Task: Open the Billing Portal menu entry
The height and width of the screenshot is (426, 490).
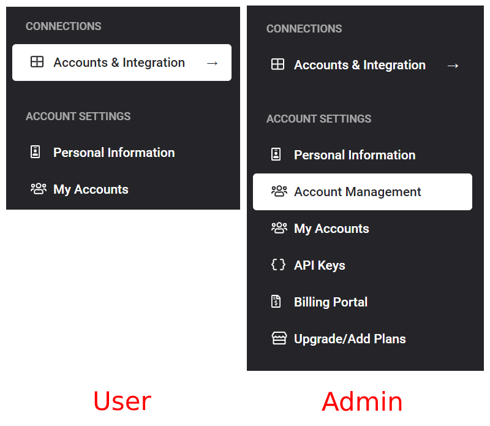Action: 331,302
